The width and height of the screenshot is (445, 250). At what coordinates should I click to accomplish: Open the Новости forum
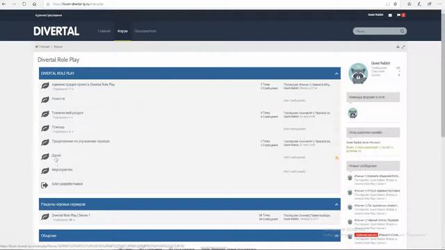(x=58, y=99)
